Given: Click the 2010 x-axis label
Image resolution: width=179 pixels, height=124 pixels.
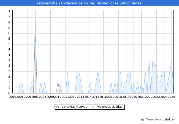Looking at the screenshot, I should tap(58, 97).
